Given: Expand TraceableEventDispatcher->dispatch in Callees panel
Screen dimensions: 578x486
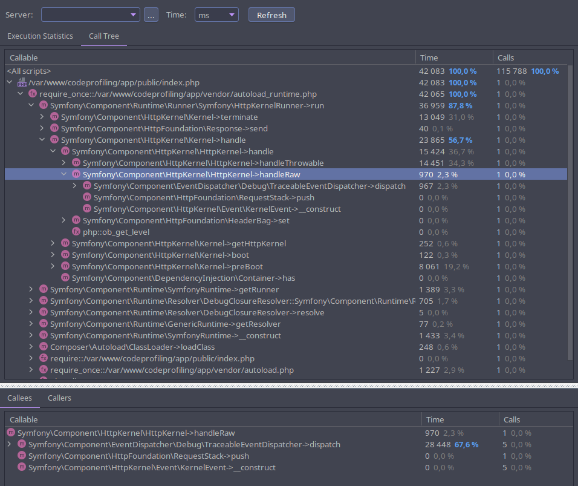Looking at the screenshot, I should coord(10,444).
